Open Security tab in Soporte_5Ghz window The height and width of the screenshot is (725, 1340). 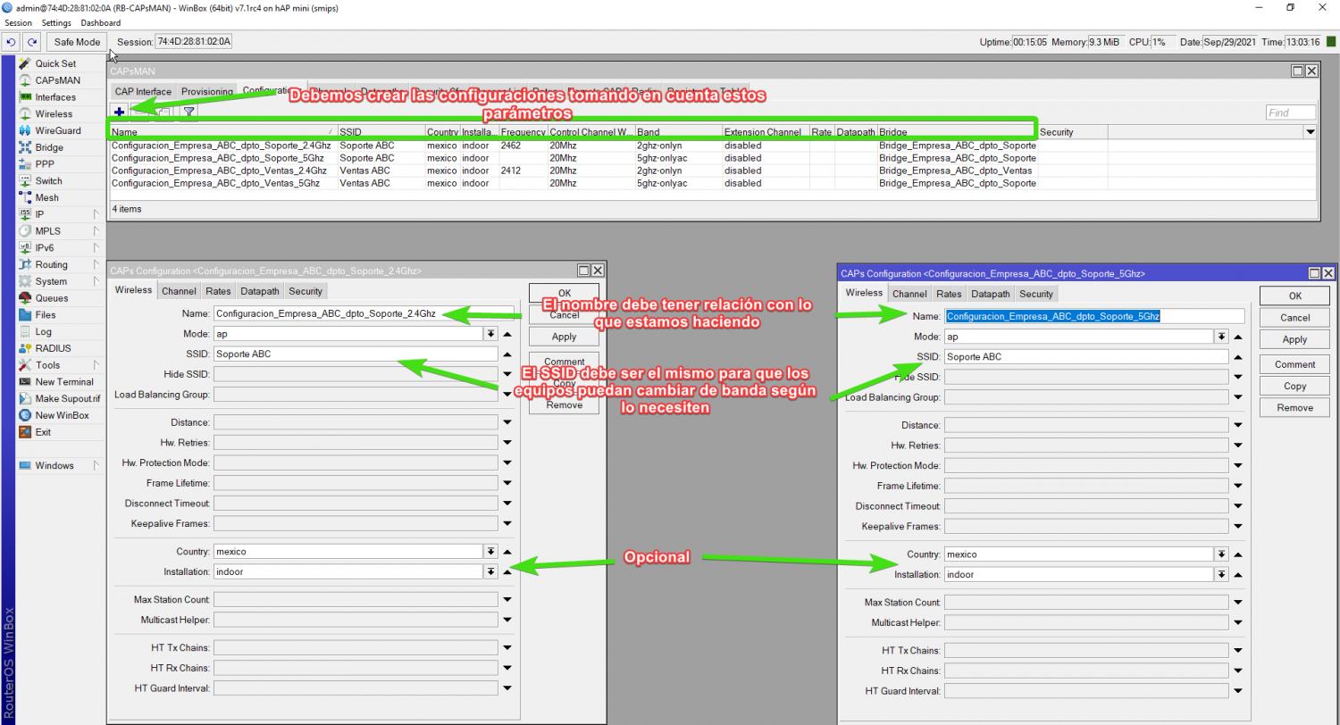click(1035, 294)
